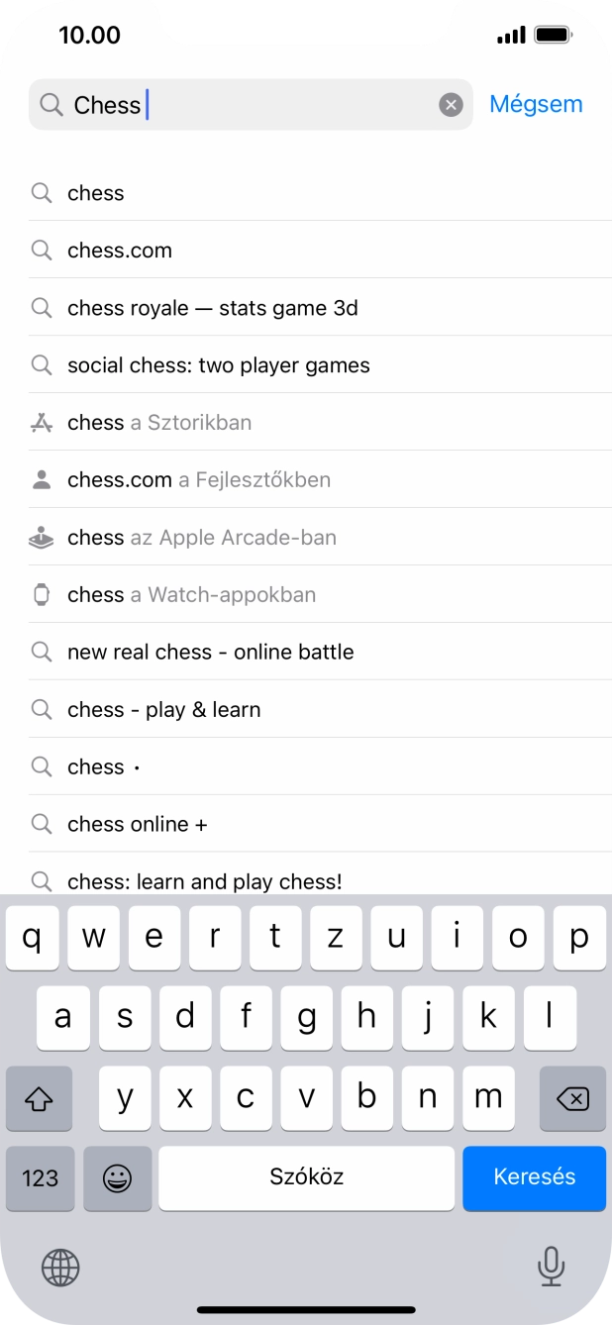612x1325 pixels.
Task: Select "chess a Watch-appokban" suggestion
Action: [x=191, y=595]
